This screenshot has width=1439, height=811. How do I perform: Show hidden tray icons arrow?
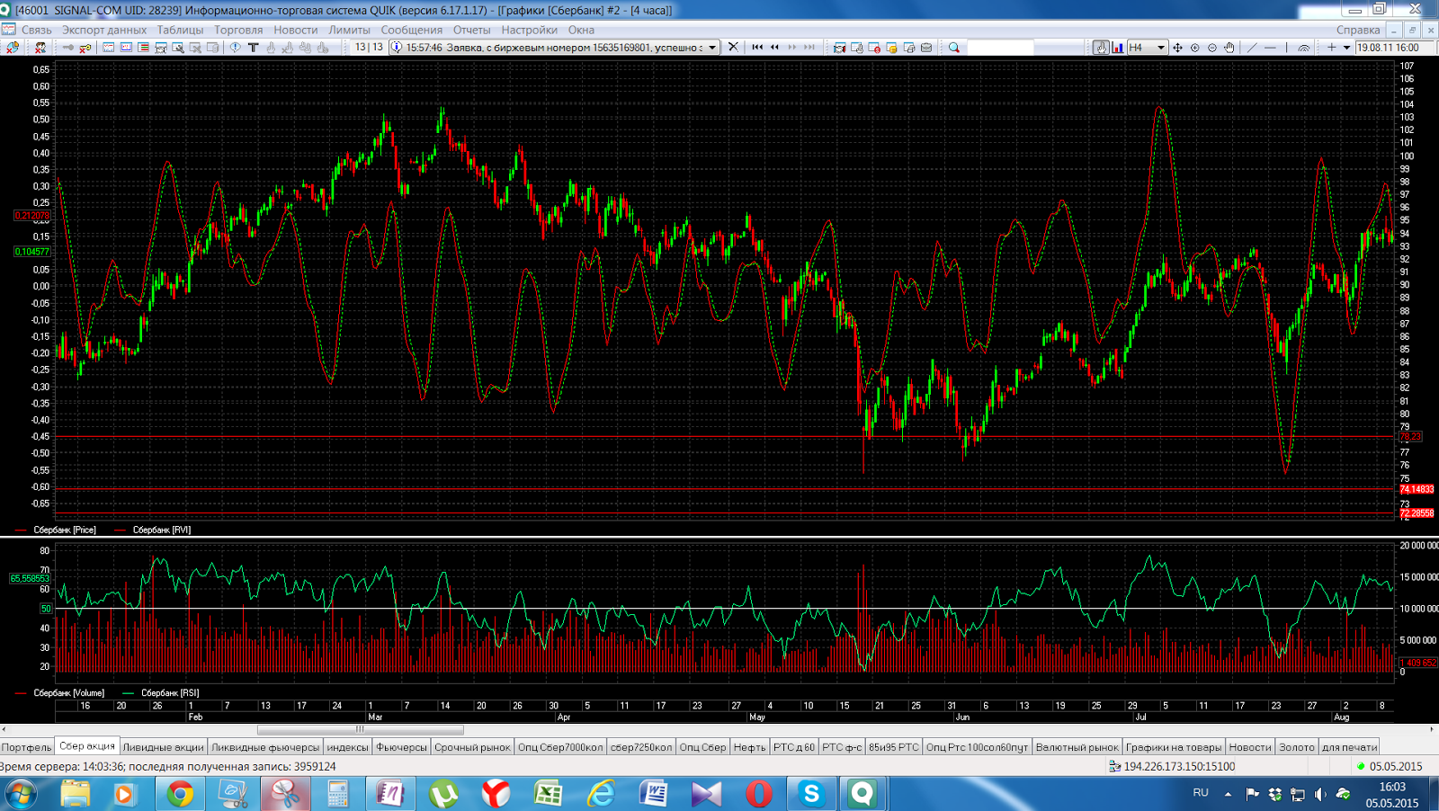[x=1228, y=794]
